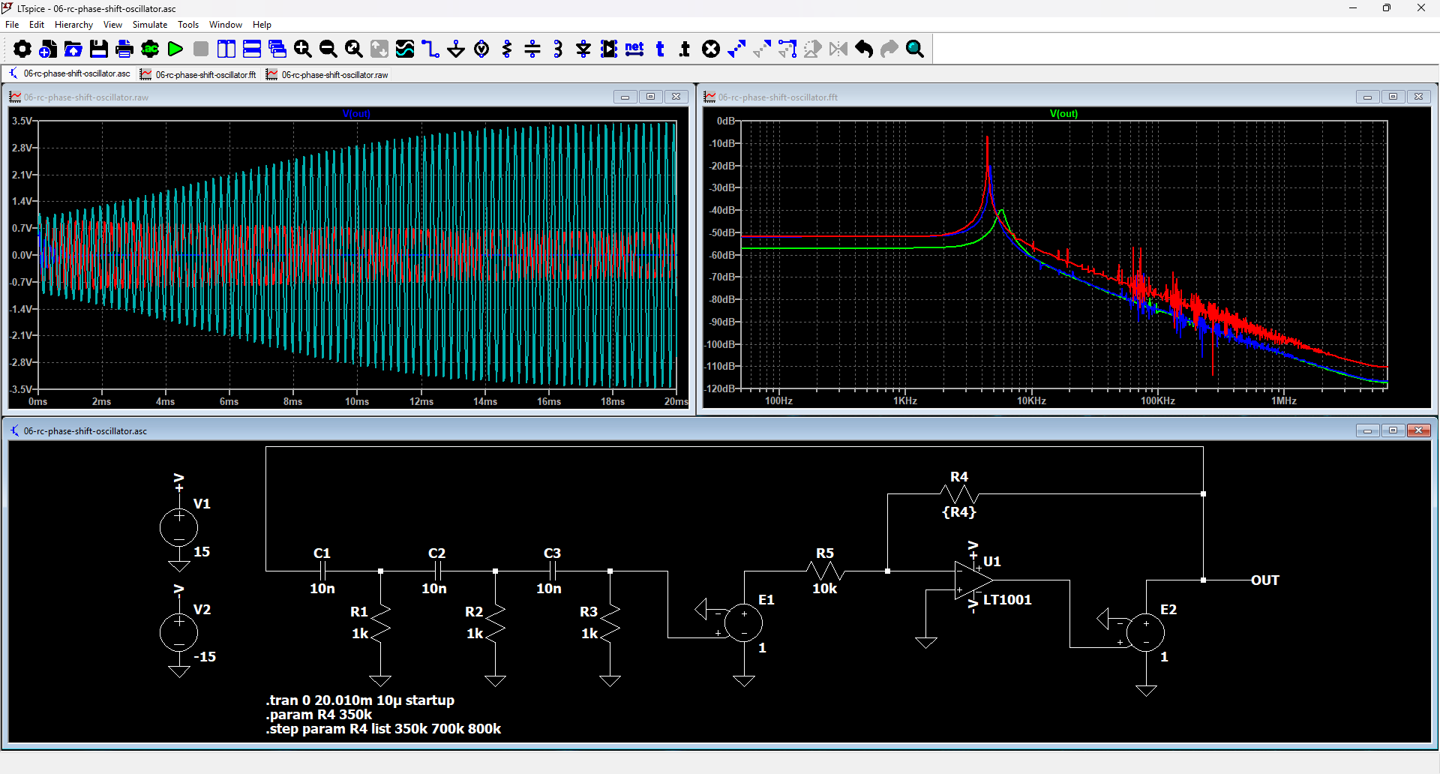The width and height of the screenshot is (1440, 774).
Task: Click the Run simulation green arrow
Action: point(175,49)
